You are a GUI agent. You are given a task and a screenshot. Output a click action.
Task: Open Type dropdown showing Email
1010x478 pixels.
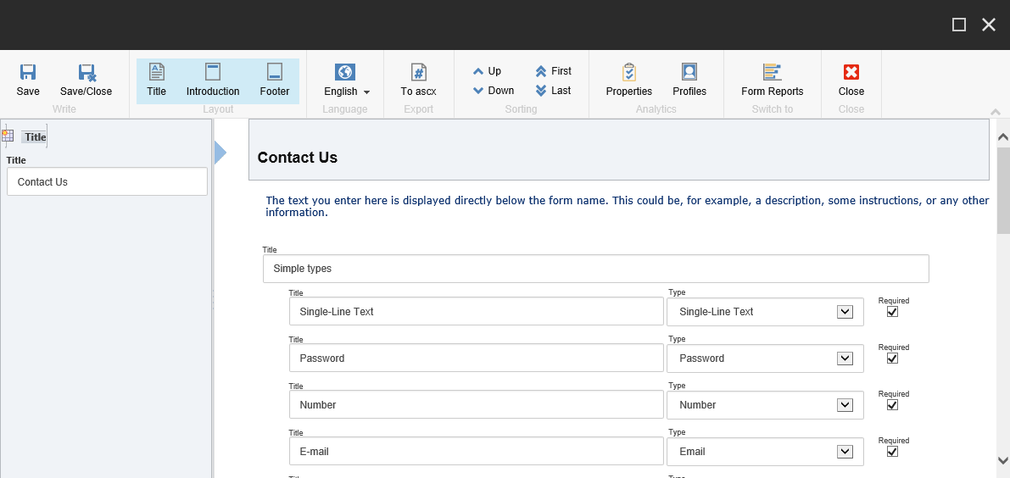point(845,452)
